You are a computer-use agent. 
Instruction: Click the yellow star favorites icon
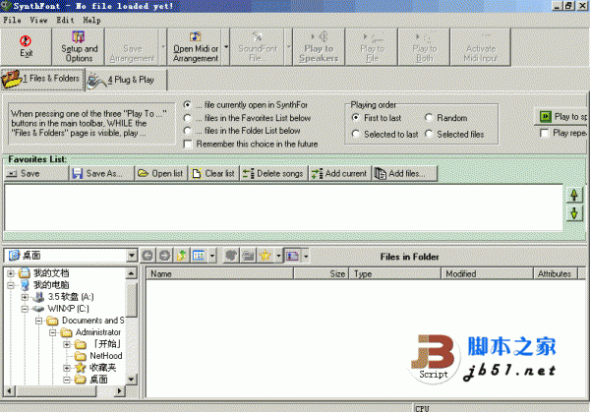pyautogui.click(x=265, y=256)
